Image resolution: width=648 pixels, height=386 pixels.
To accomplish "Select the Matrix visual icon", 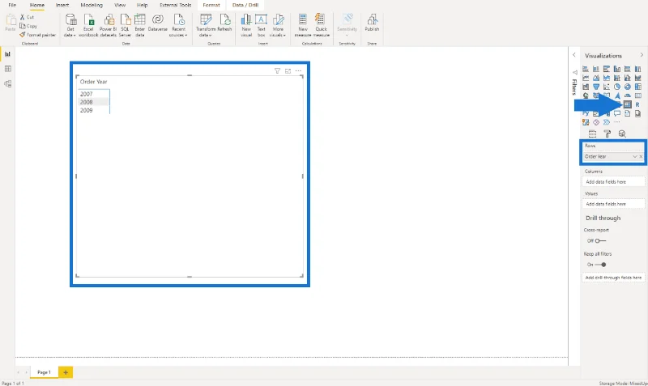I will tap(627, 104).
